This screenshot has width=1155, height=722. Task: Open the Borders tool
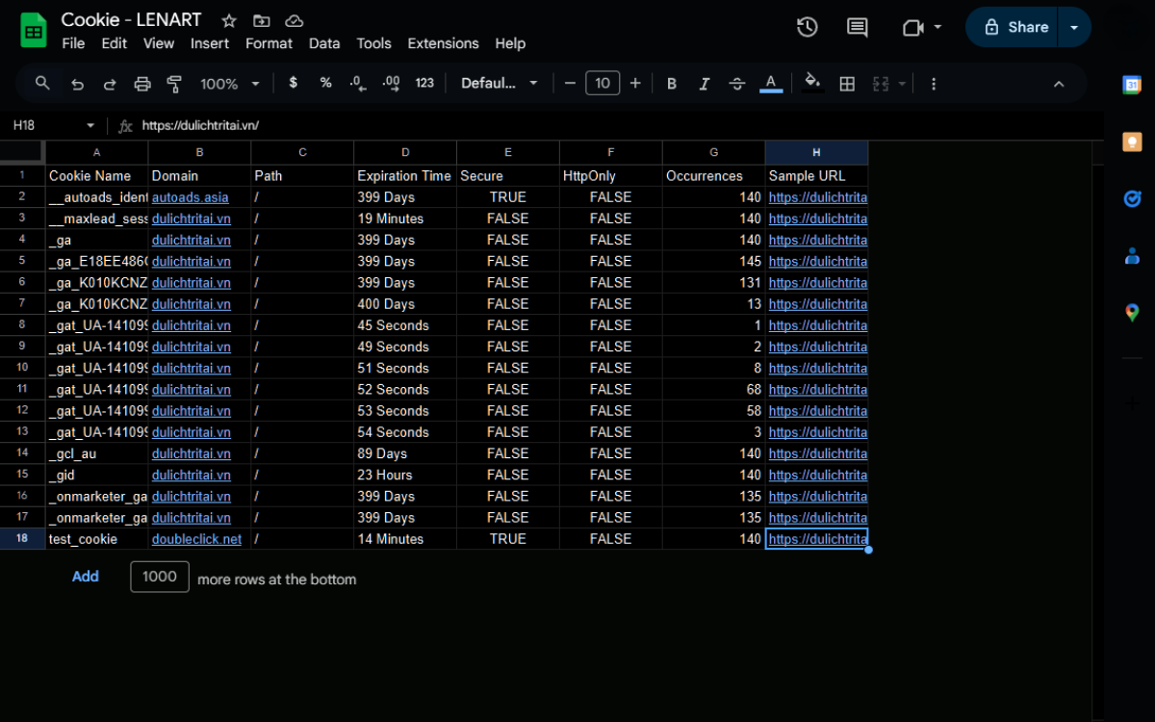click(x=846, y=83)
